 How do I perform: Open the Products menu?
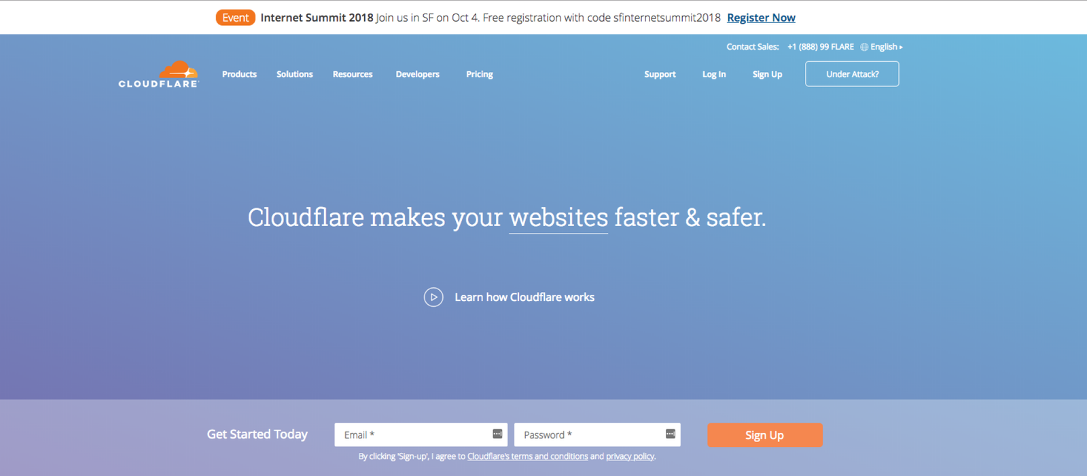click(239, 74)
